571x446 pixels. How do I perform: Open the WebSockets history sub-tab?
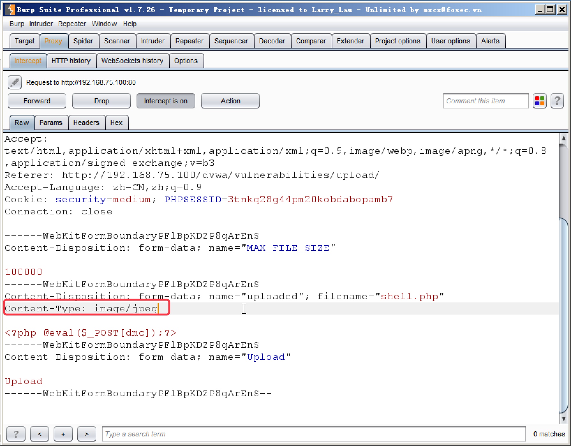132,61
